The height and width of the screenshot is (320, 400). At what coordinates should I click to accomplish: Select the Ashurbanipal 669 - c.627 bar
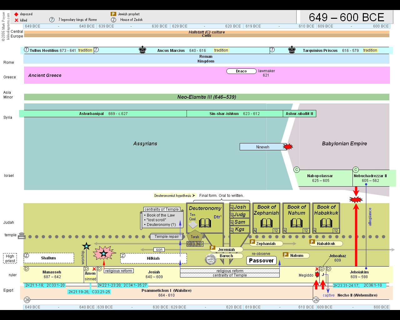103,114
